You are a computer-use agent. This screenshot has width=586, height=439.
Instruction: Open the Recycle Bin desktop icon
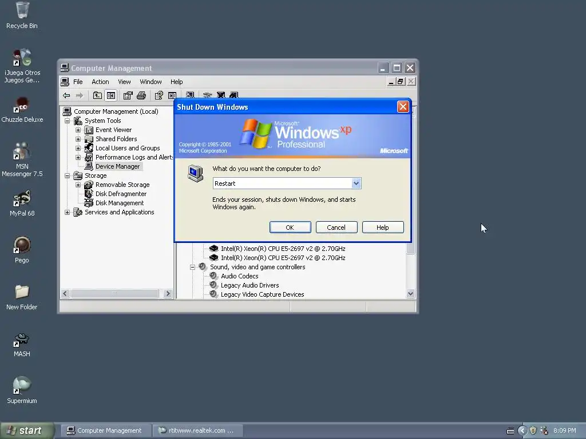point(22,15)
